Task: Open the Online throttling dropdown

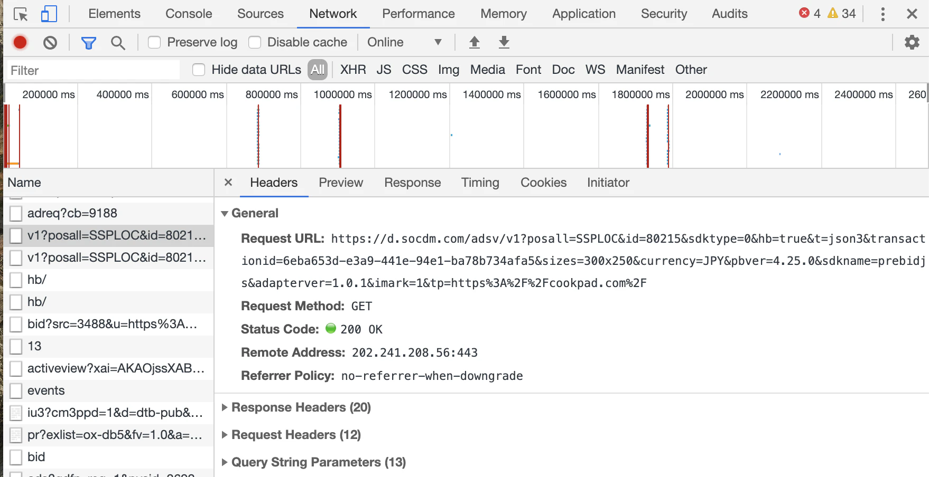Action: click(404, 42)
